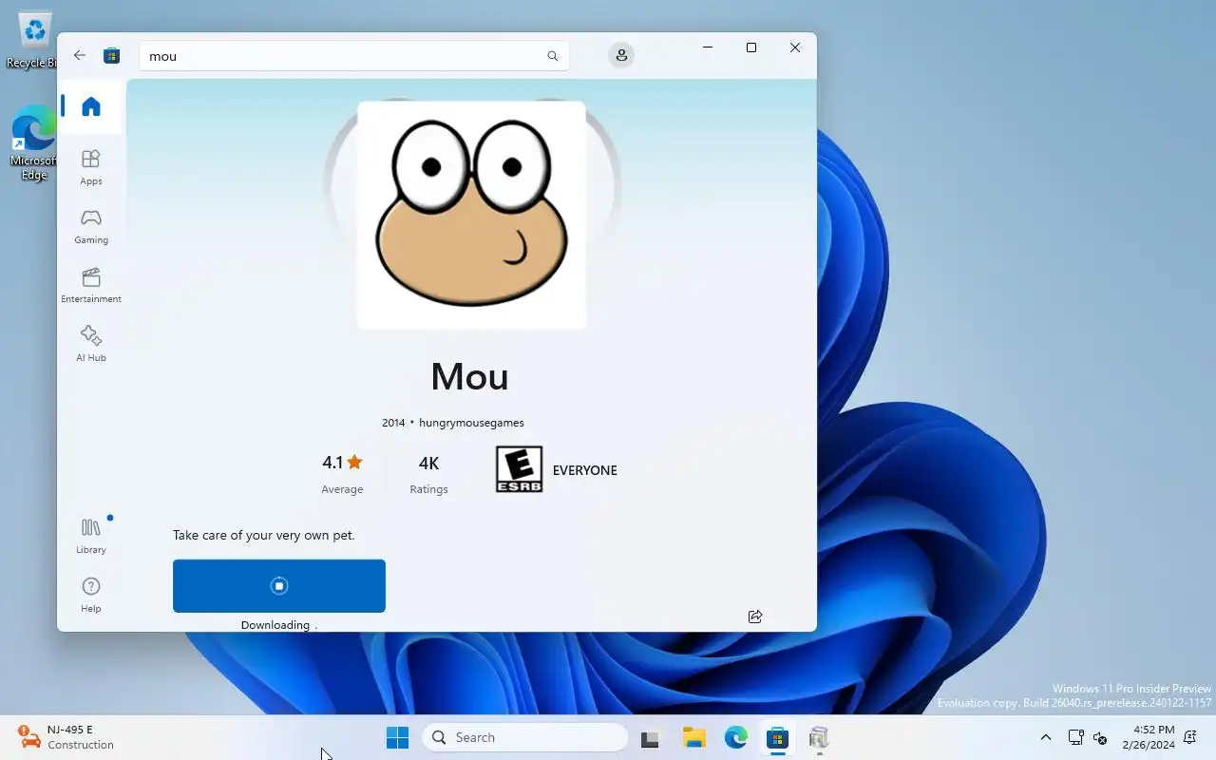The height and width of the screenshot is (760, 1216).
Task: Open the Library in Store sidebar
Action: tap(91, 536)
